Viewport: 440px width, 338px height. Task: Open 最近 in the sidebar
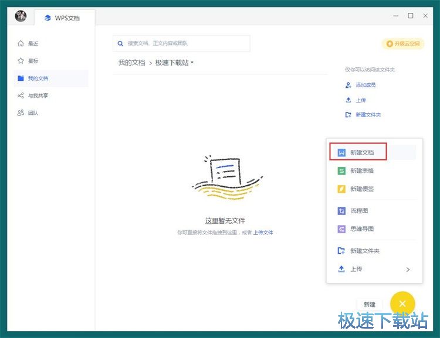33,43
